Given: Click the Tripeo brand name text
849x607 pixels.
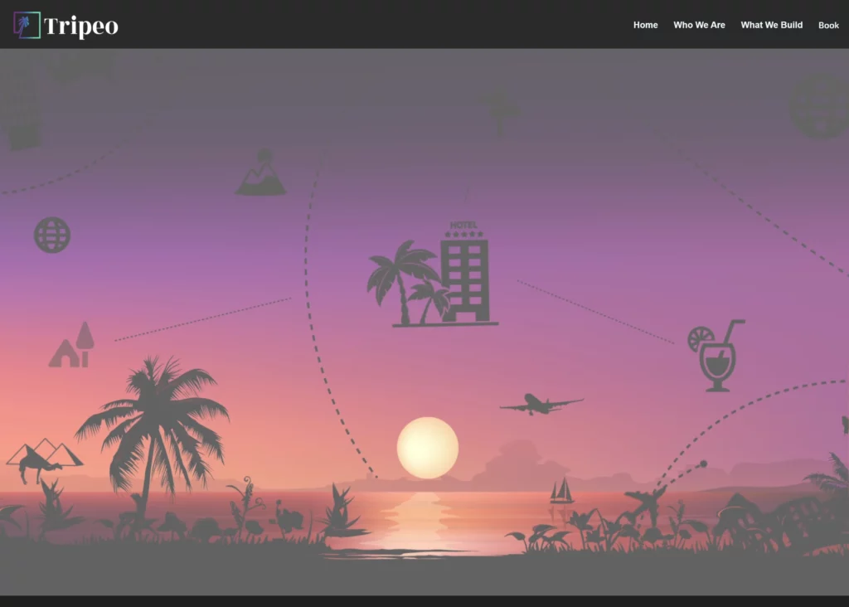Looking at the screenshot, I should (82, 26).
